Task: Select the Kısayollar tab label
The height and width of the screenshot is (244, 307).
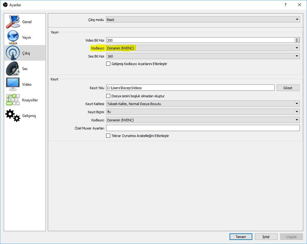Action: pos(30,100)
